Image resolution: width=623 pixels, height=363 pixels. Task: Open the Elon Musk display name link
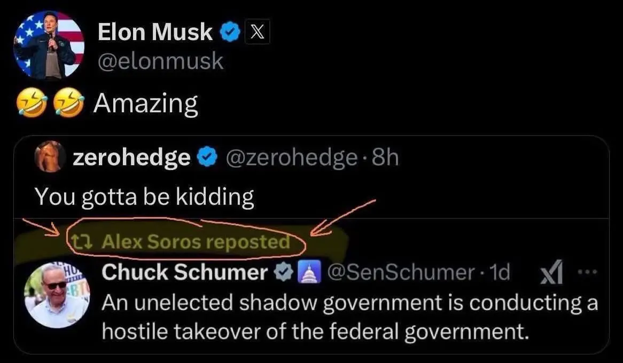(155, 33)
